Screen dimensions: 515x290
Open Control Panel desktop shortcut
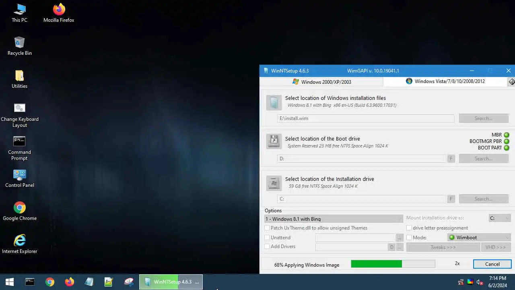point(19,178)
